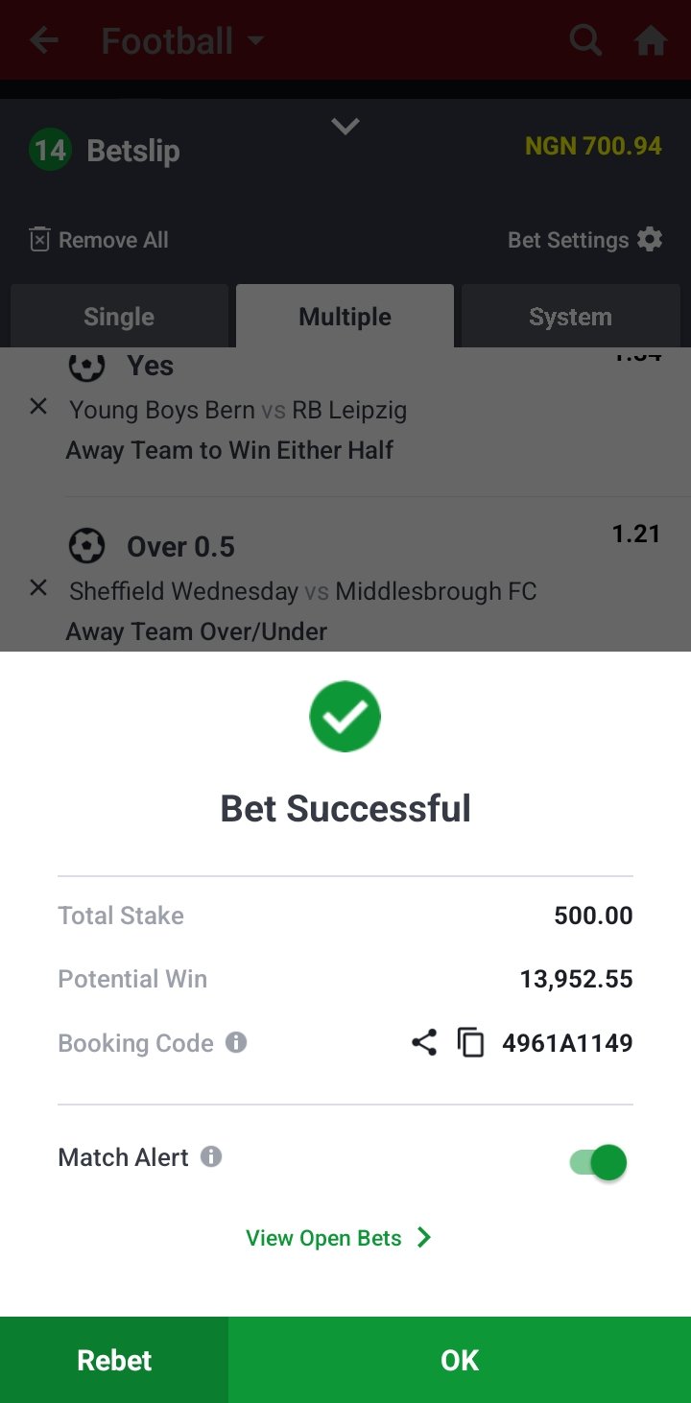This screenshot has width=691, height=1403.
Task: Copy the booking code with the copy icon
Action: coord(470,1042)
